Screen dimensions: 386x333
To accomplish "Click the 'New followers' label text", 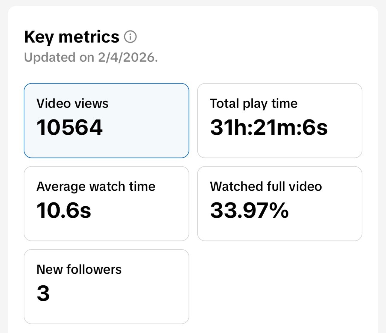I will pos(79,270).
